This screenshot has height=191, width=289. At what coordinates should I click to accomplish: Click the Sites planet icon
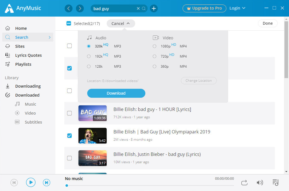(8, 46)
